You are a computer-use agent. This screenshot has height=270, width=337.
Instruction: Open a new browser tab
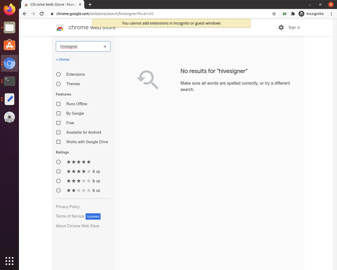[x=90, y=4]
